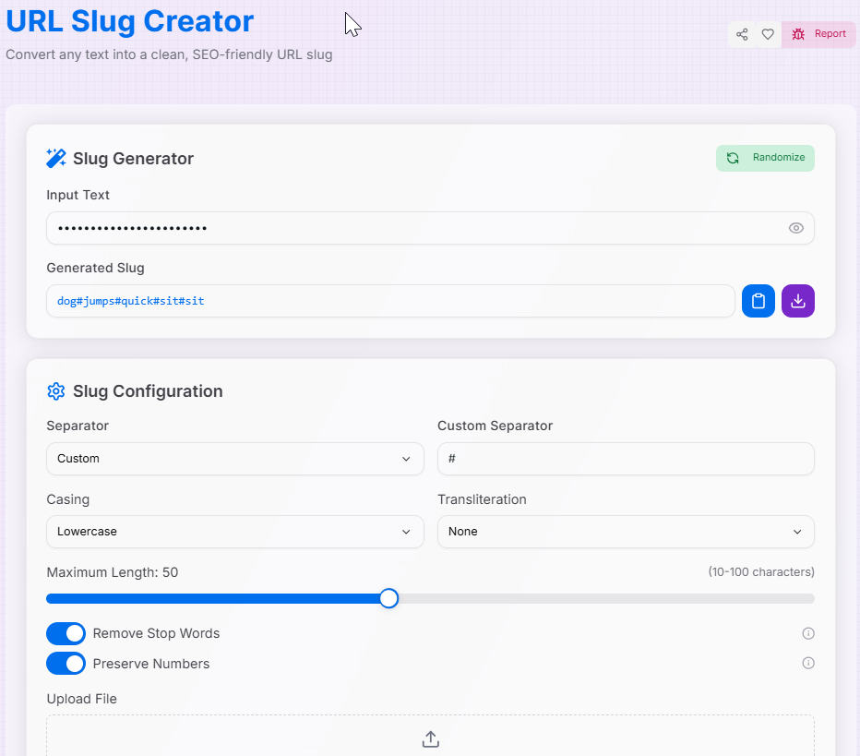860x756 pixels.
Task: Click the info icon beside Preserve Numbers
Action: (x=807, y=663)
